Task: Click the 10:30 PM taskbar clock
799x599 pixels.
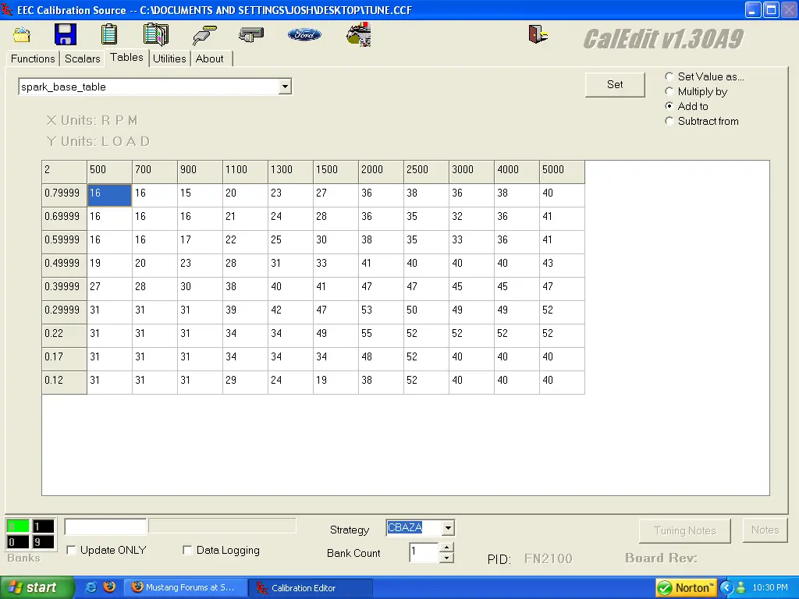Action: tap(770, 588)
